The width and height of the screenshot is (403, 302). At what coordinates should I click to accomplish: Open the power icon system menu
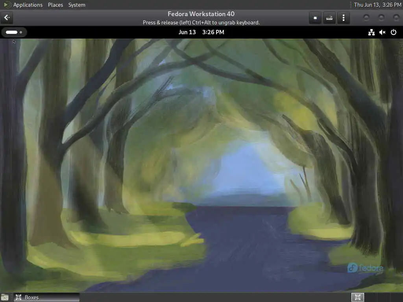[394, 32]
